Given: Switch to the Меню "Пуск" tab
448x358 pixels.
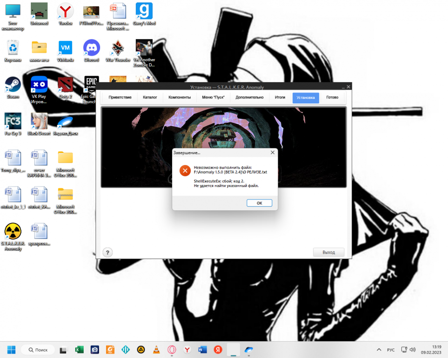Looking at the screenshot, I should (x=213, y=97).
